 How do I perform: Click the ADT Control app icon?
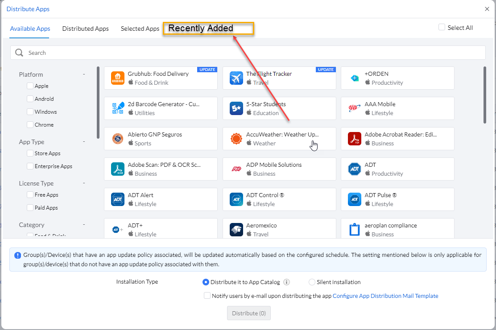coord(236,199)
